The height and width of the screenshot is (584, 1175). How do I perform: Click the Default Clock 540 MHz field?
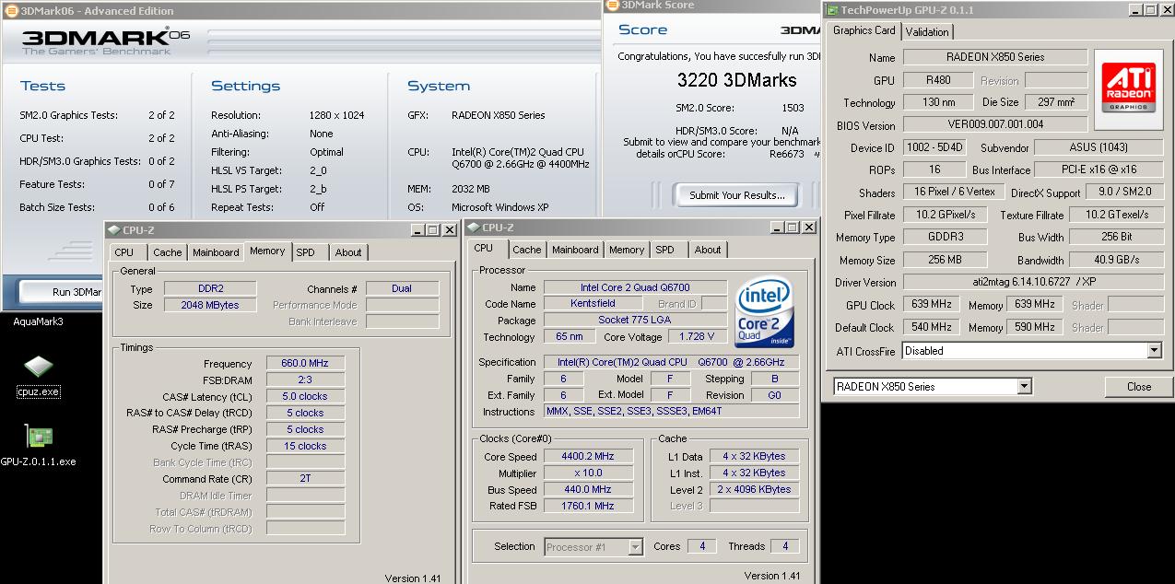click(933, 328)
